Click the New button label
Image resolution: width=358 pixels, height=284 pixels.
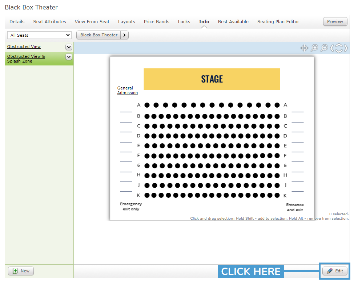(25, 271)
